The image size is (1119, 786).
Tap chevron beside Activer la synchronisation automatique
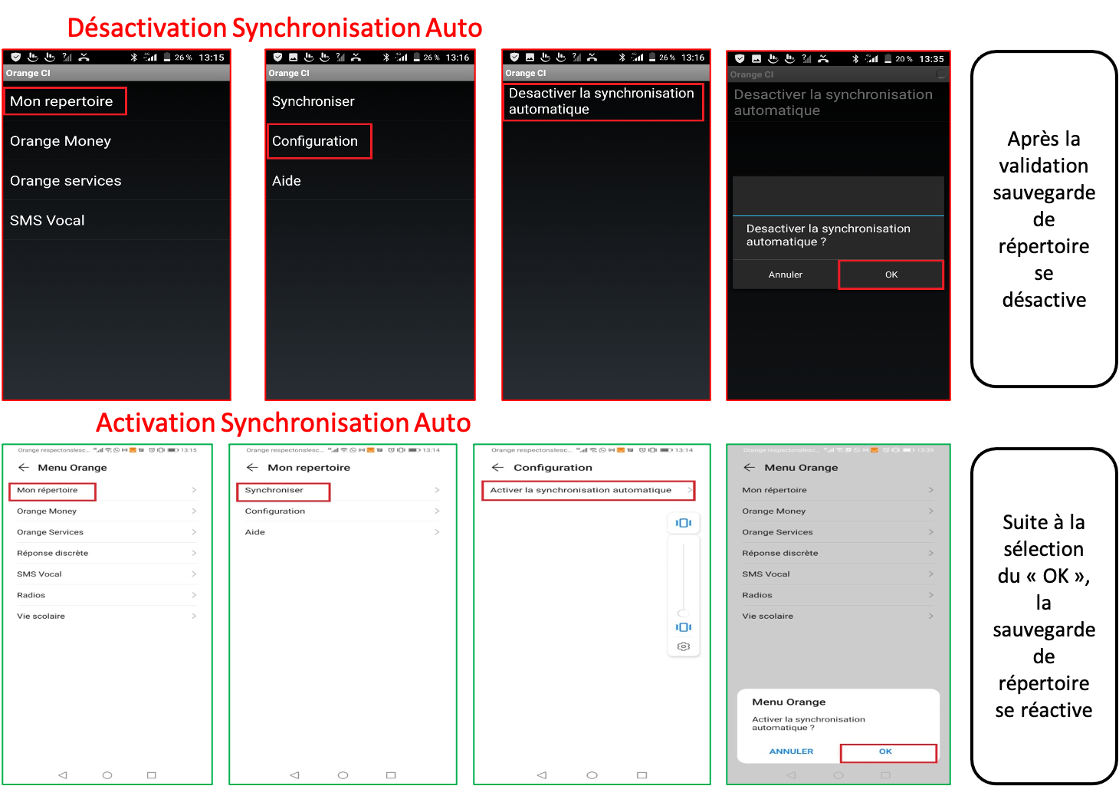[690, 490]
